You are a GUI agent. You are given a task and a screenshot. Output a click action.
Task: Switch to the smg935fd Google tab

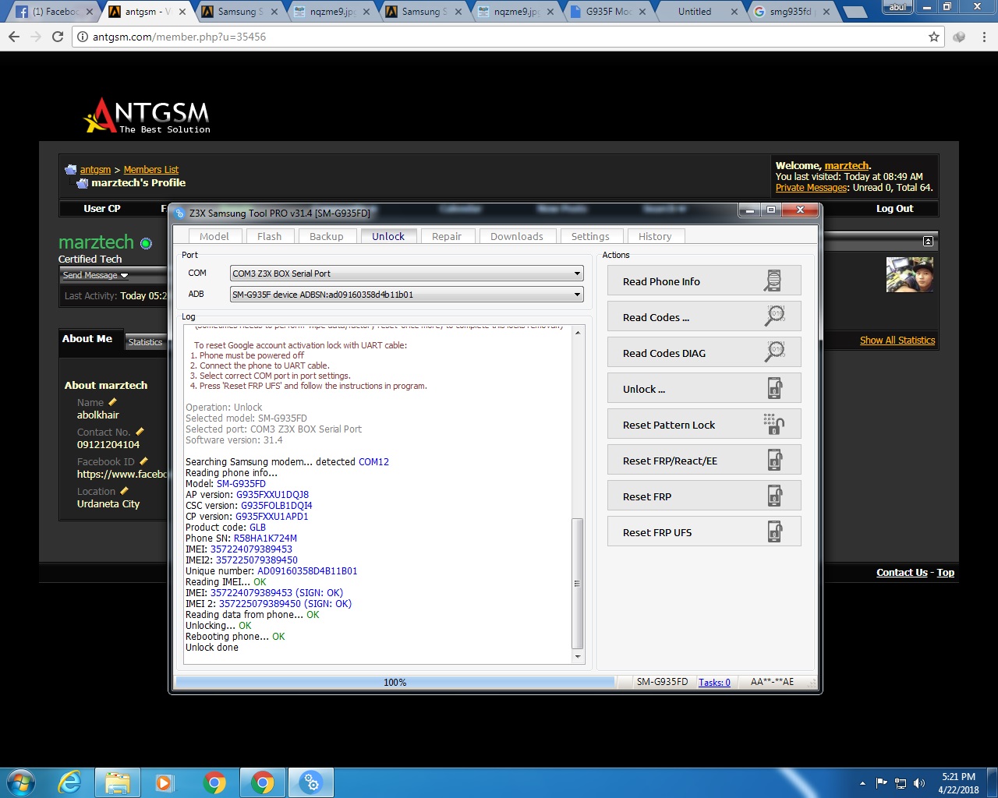[791, 12]
